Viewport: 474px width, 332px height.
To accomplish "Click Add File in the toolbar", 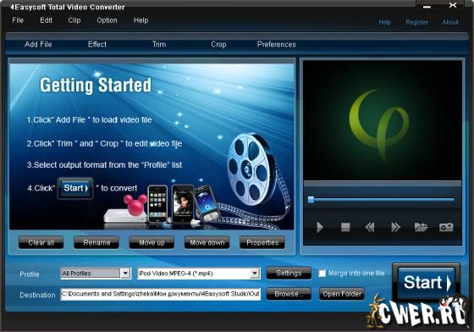I will coord(38,44).
